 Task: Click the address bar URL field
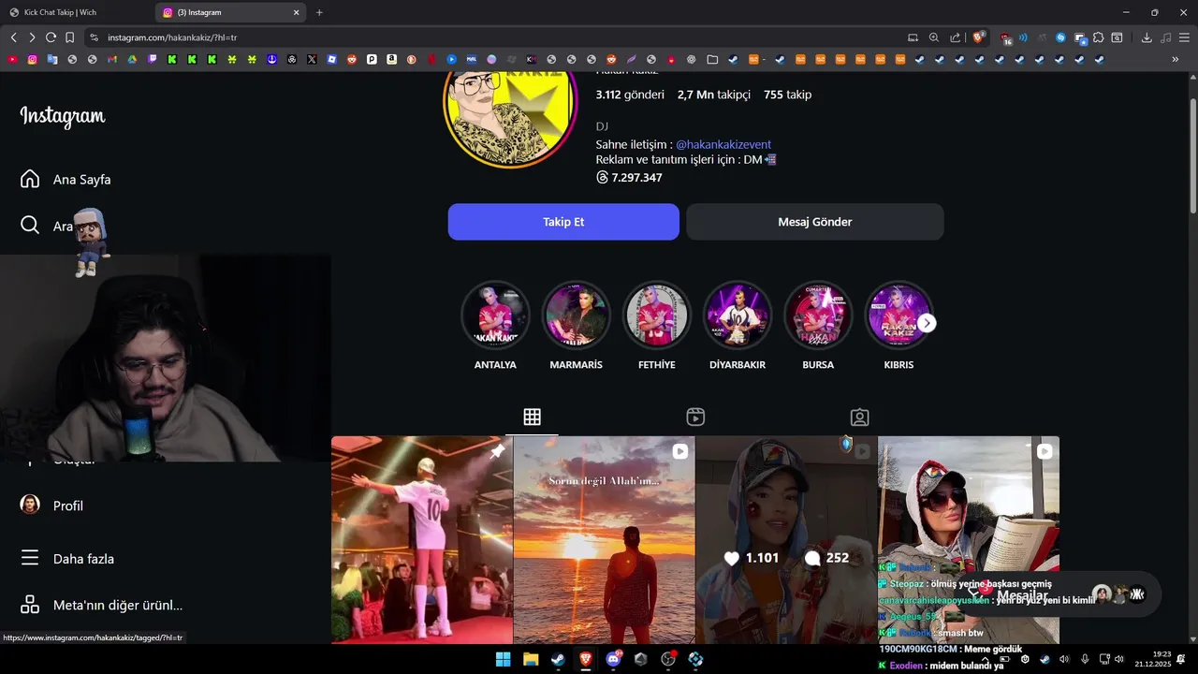pyautogui.click(x=496, y=37)
